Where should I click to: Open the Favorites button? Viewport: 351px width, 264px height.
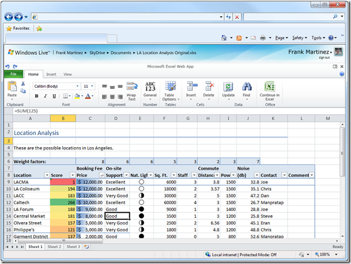pyautogui.click(x=18, y=28)
